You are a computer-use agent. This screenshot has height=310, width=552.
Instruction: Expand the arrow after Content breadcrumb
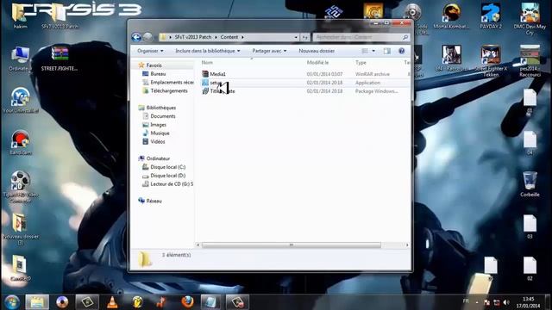(242, 37)
